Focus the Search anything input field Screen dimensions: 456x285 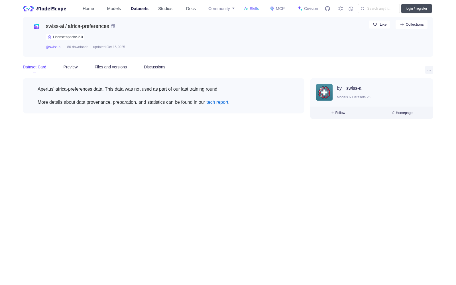379,9
